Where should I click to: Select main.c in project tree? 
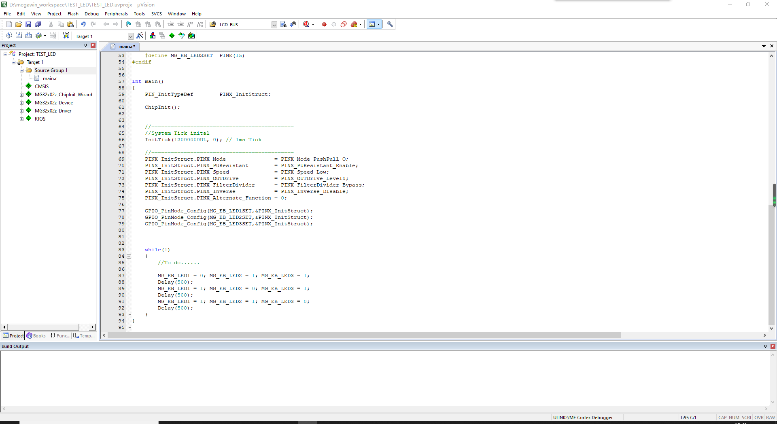(x=50, y=78)
